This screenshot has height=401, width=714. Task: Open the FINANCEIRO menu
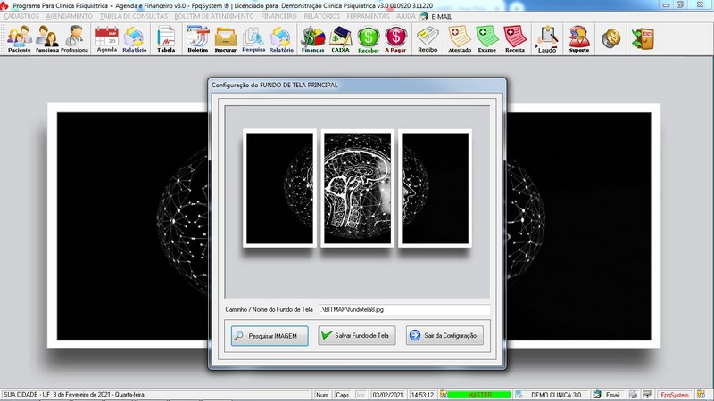coord(278,16)
